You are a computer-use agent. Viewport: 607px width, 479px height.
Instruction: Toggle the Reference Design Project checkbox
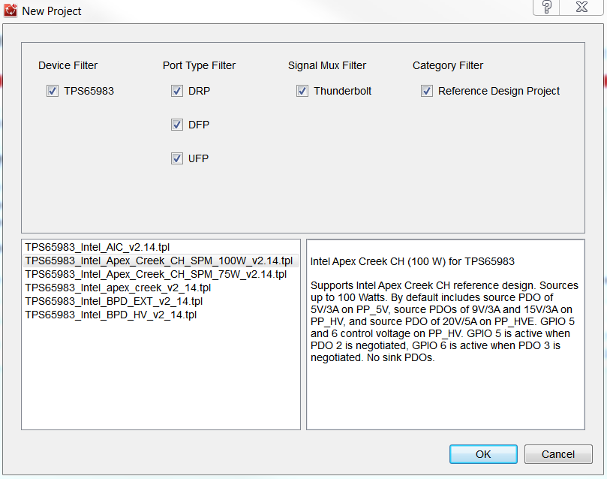pyautogui.click(x=427, y=91)
